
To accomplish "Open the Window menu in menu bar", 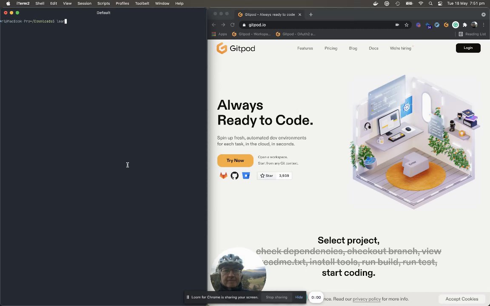I will [x=162, y=3].
